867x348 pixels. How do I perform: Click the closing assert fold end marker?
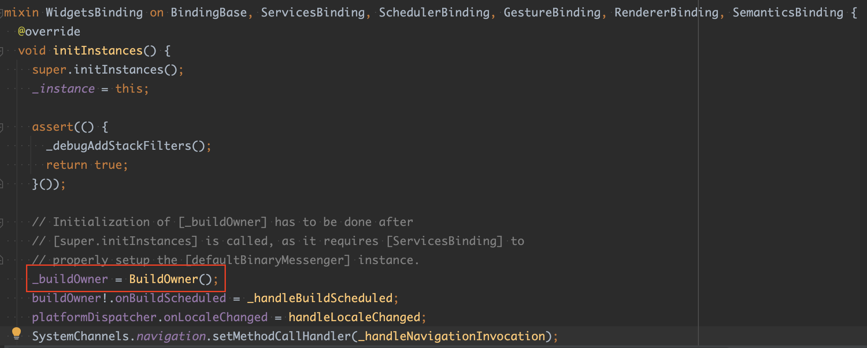pos(1,184)
